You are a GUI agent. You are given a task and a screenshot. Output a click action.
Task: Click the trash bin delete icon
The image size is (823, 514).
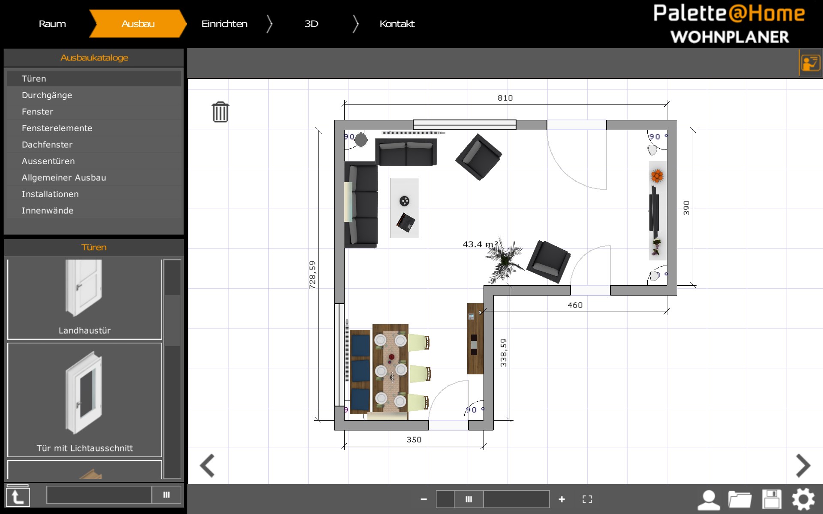pyautogui.click(x=220, y=112)
